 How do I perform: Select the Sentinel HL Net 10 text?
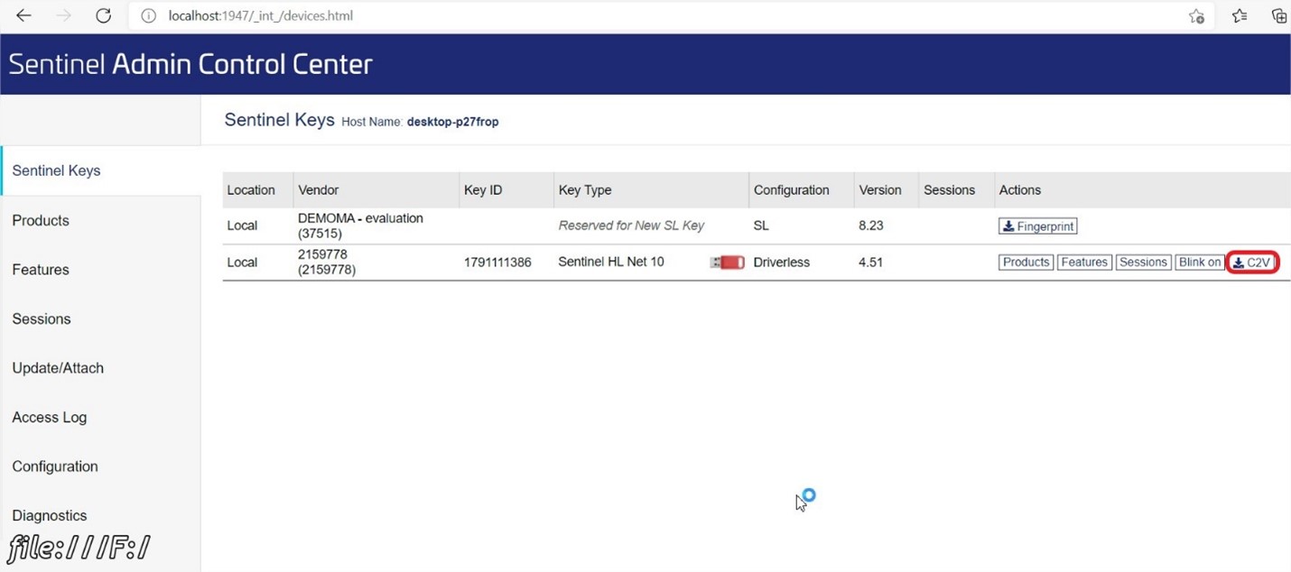click(x=611, y=263)
